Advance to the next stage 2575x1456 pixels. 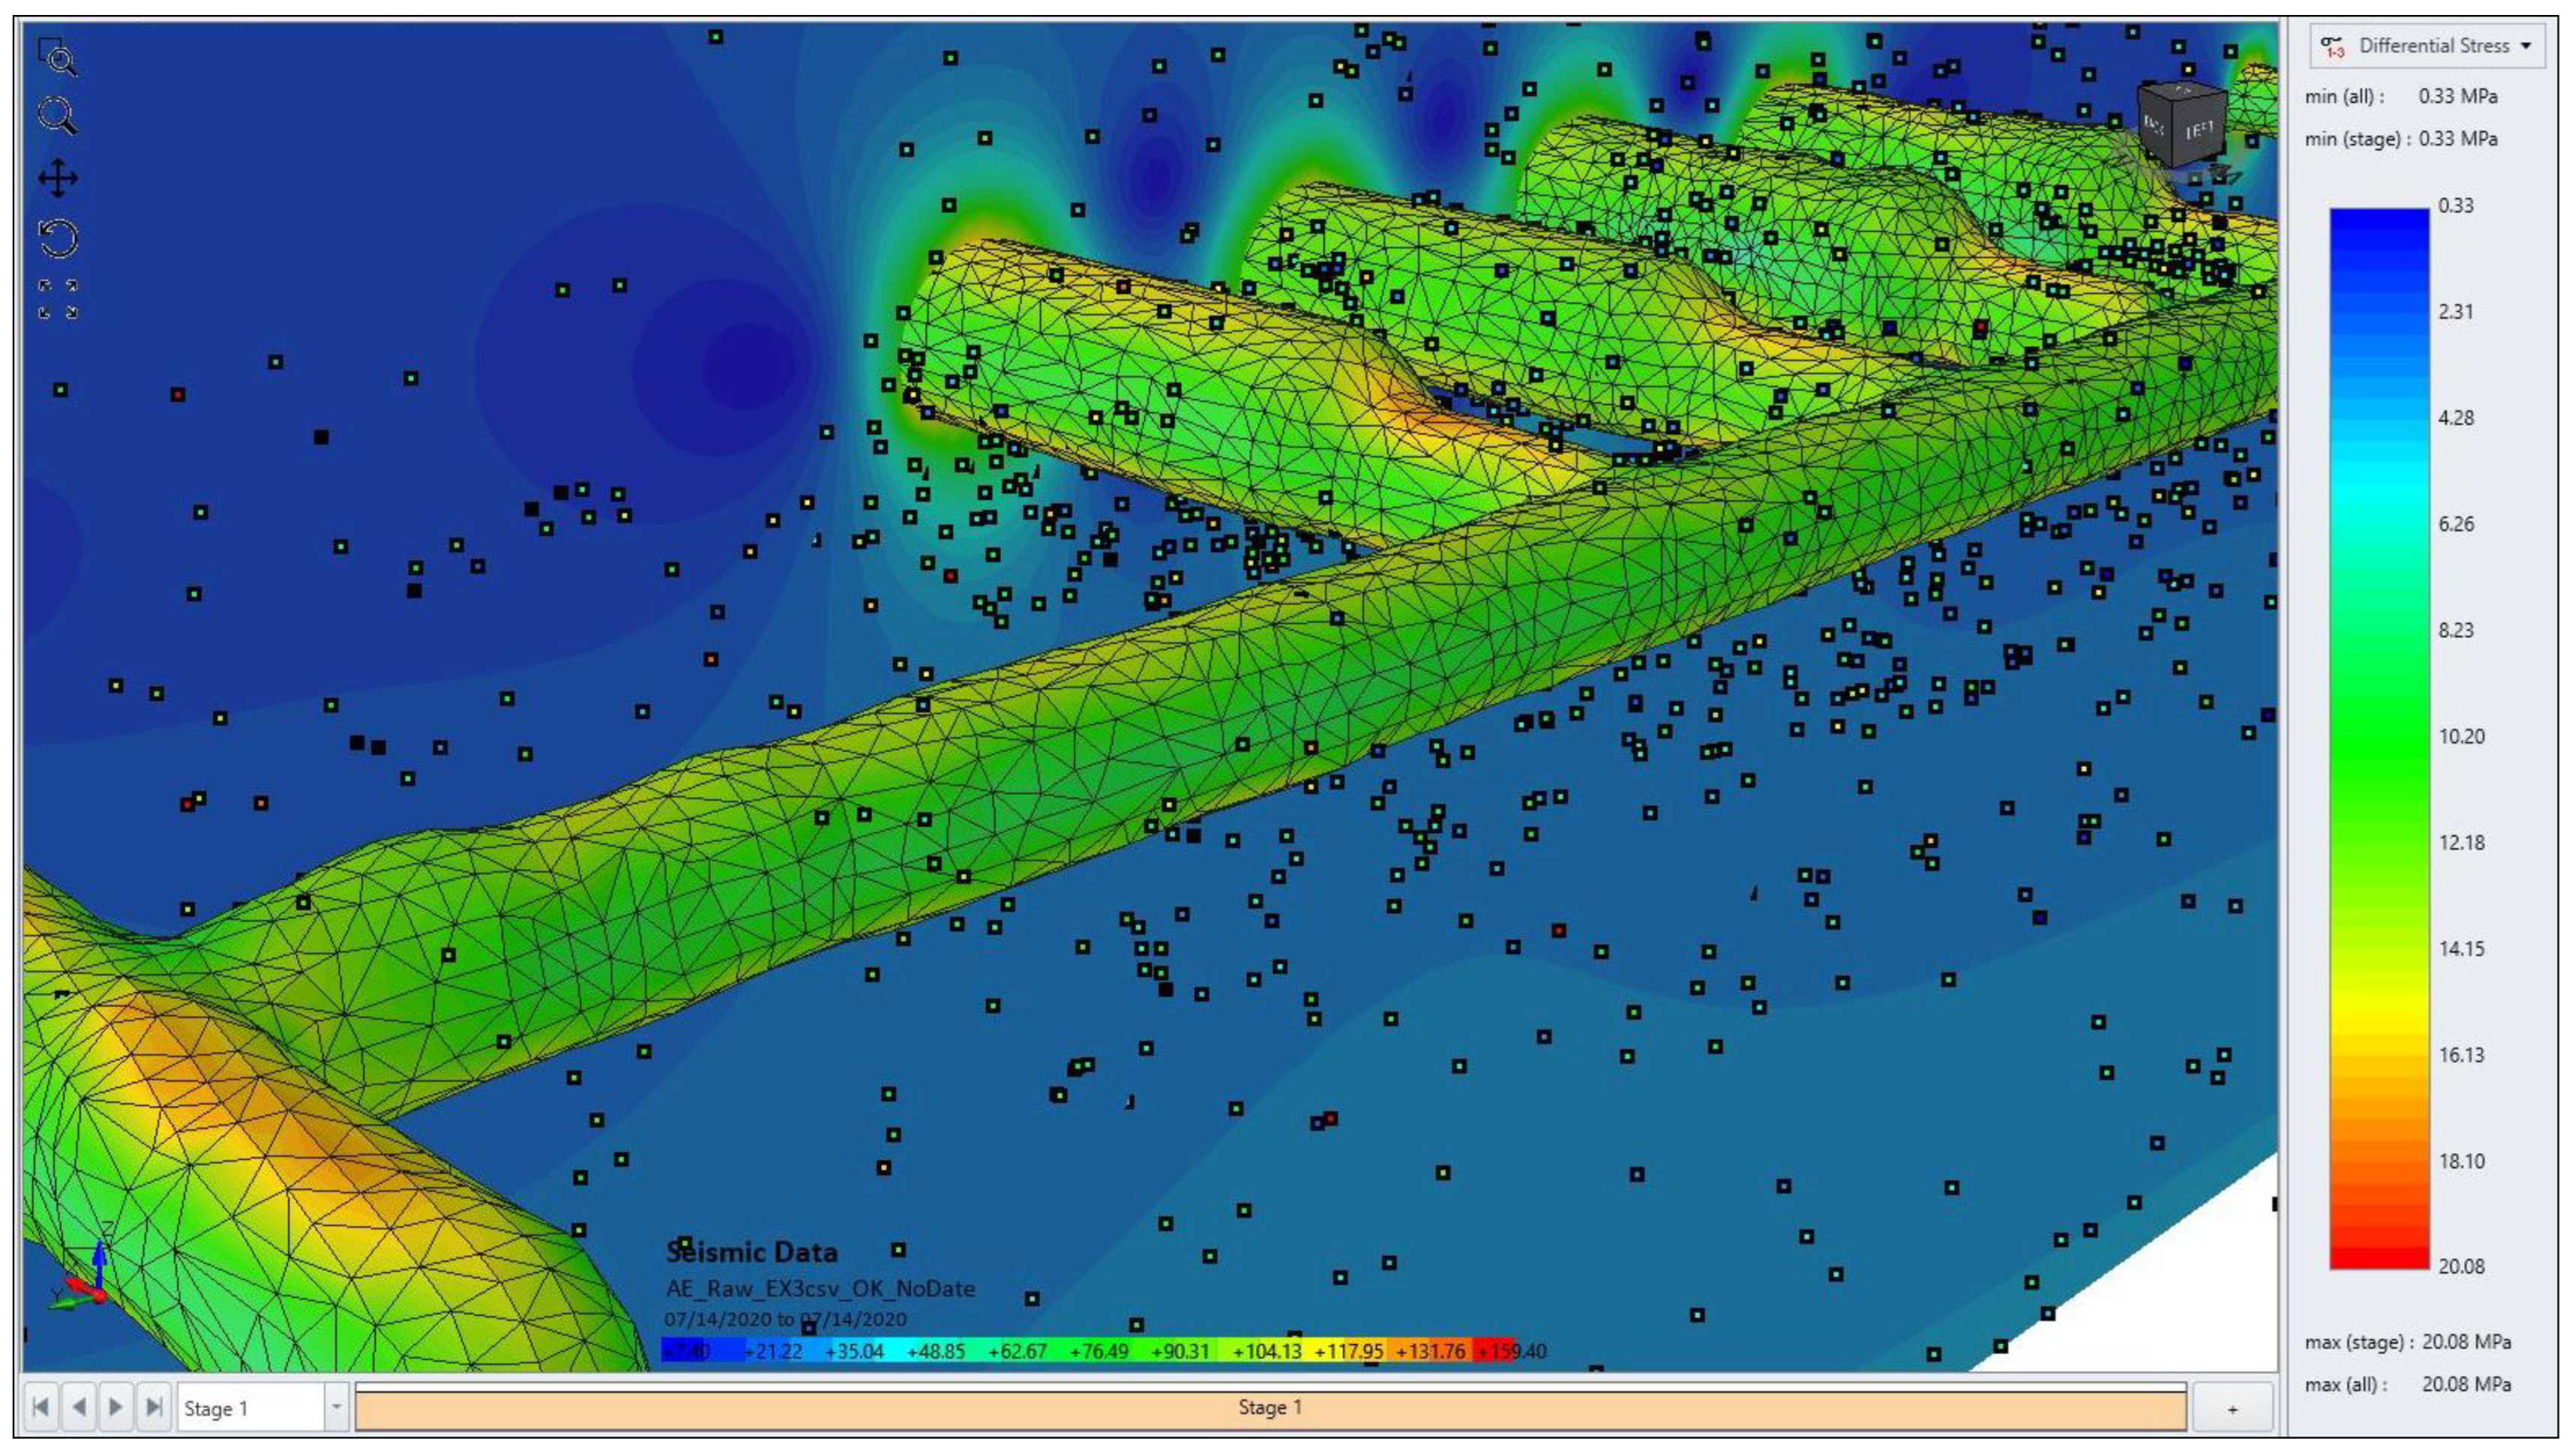point(116,1407)
